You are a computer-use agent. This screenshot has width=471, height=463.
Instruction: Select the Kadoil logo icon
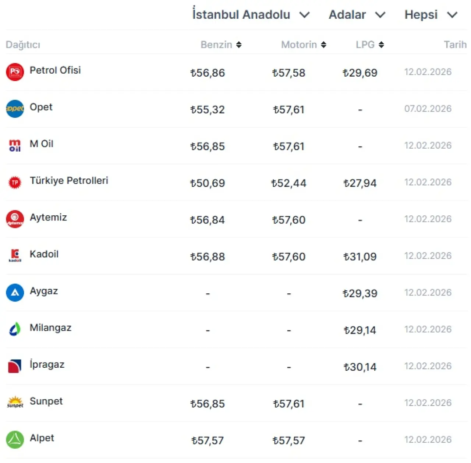[x=15, y=255]
